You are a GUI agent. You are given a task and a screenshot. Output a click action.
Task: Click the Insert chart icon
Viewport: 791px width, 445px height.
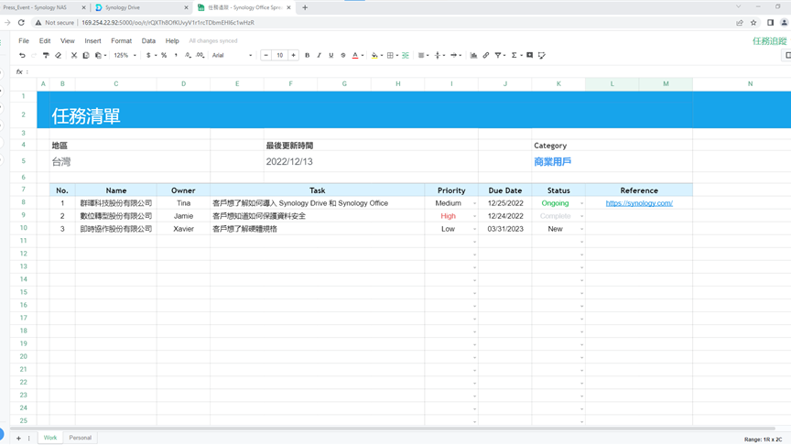[x=473, y=56]
